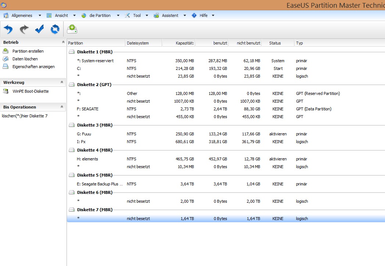Click the die Partition menu icon
Viewport: 385px width, 266px height.
pos(84,15)
